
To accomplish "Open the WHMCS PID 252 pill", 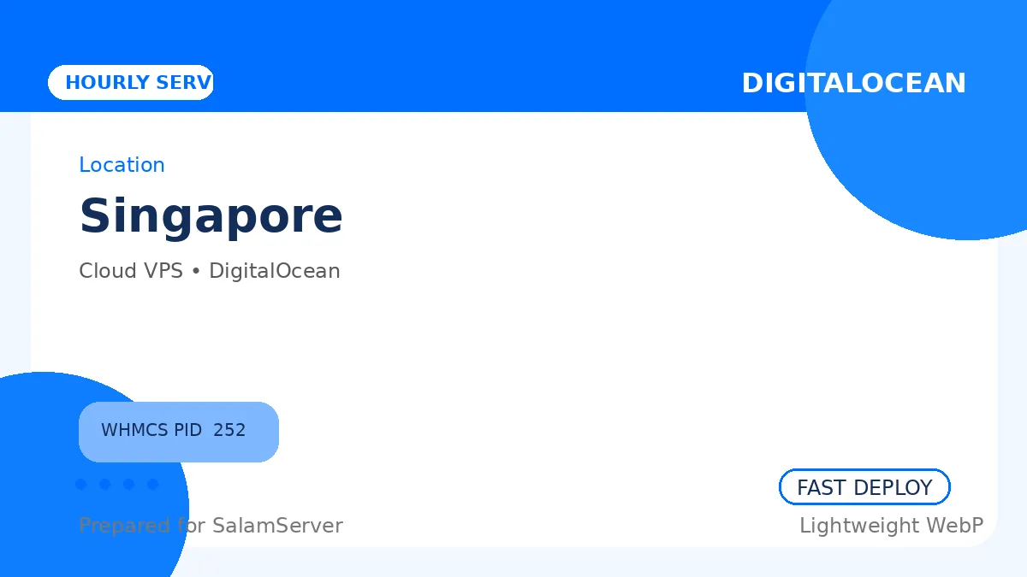I will (x=179, y=432).
